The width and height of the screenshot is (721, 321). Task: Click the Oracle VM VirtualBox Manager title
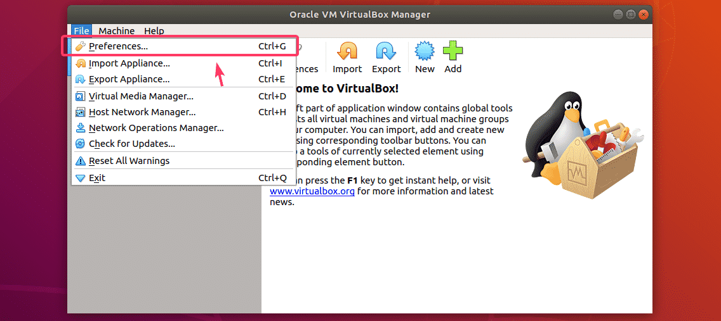point(360,15)
